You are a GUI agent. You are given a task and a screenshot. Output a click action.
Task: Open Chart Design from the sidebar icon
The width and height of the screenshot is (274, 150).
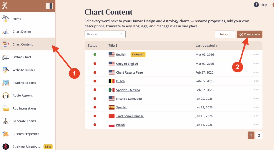pos(6,32)
